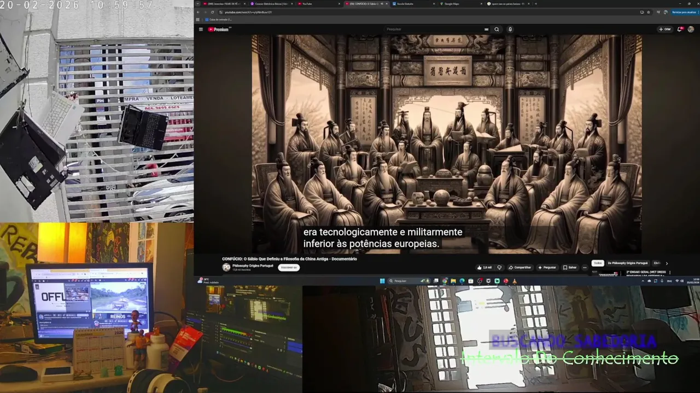Start voice search with microphone icon
The height and width of the screenshot is (393, 700).
pos(510,29)
